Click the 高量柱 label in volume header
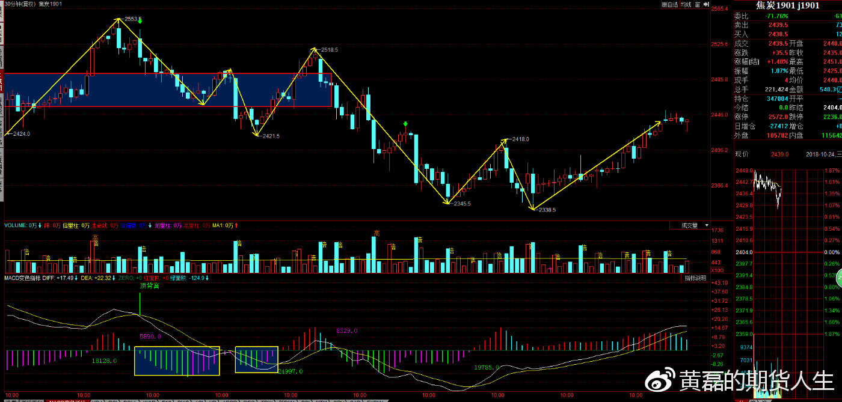 (x=197, y=226)
